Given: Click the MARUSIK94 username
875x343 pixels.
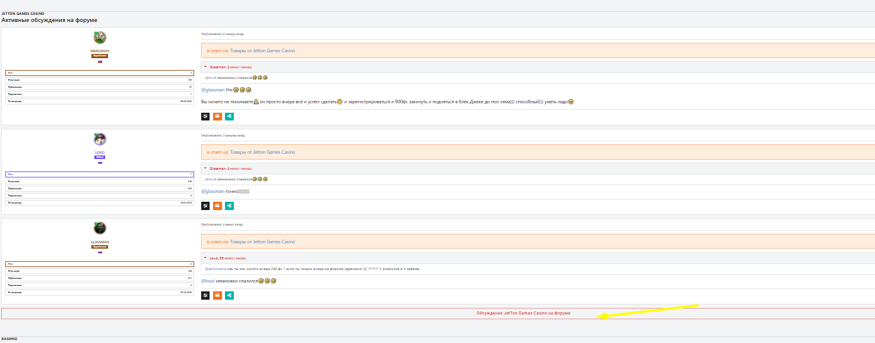Looking at the screenshot, I should (100, 51).
